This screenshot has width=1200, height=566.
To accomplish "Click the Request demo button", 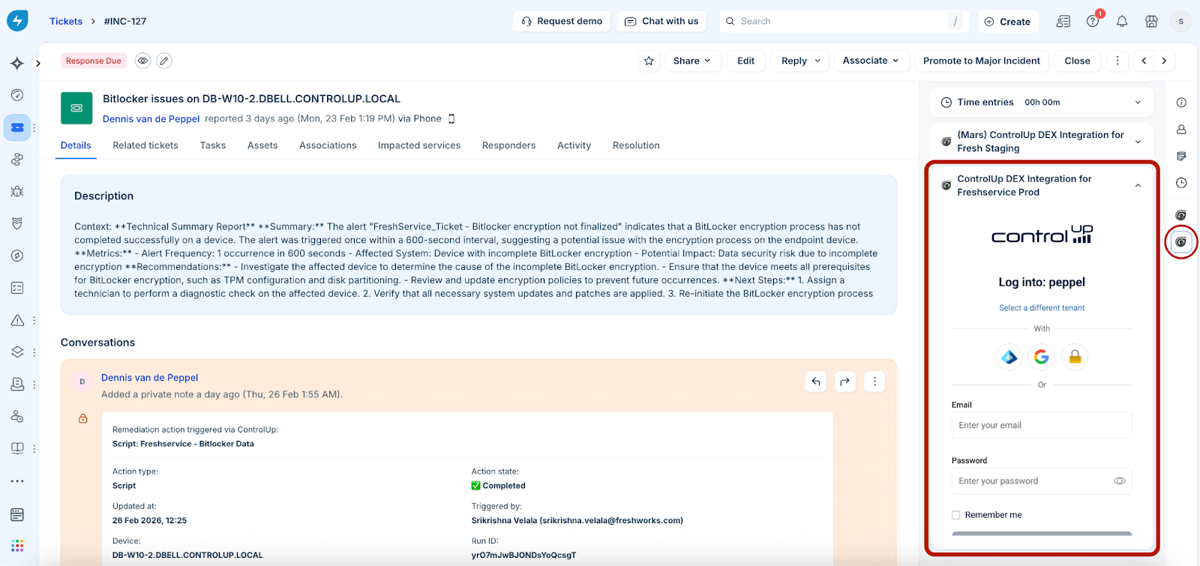I will (x=562, y=21).
